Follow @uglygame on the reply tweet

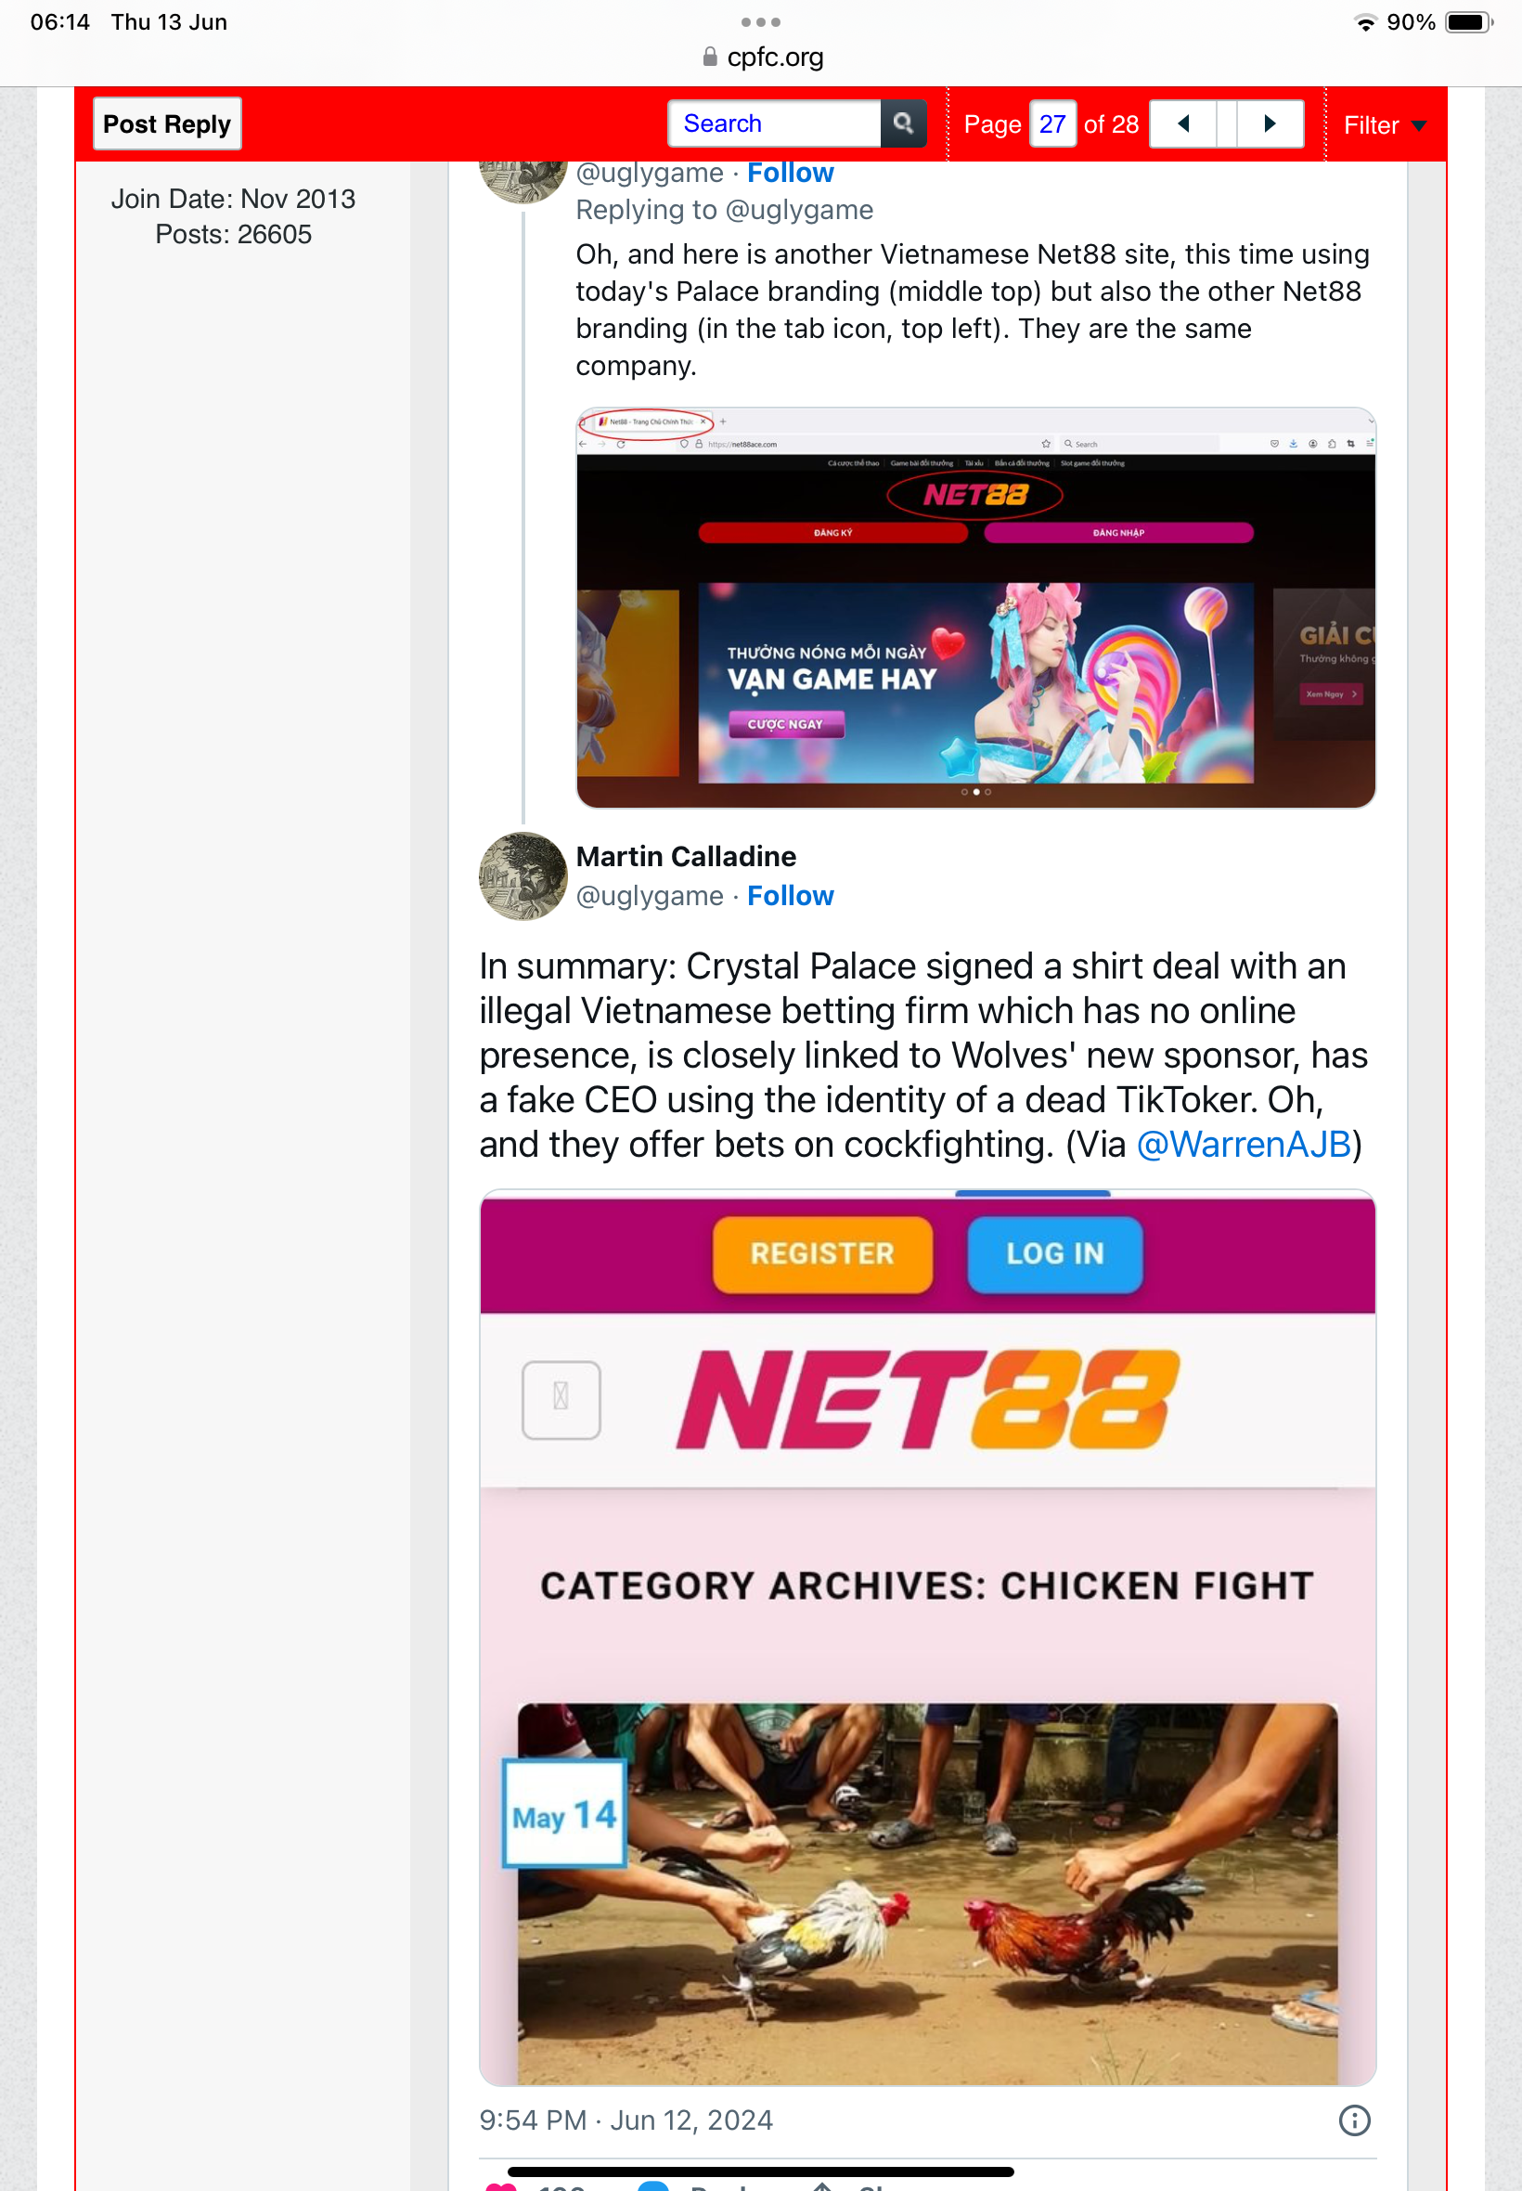coord(791,173)
